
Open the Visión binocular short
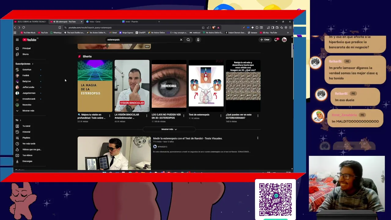click(x=132, y=86)
